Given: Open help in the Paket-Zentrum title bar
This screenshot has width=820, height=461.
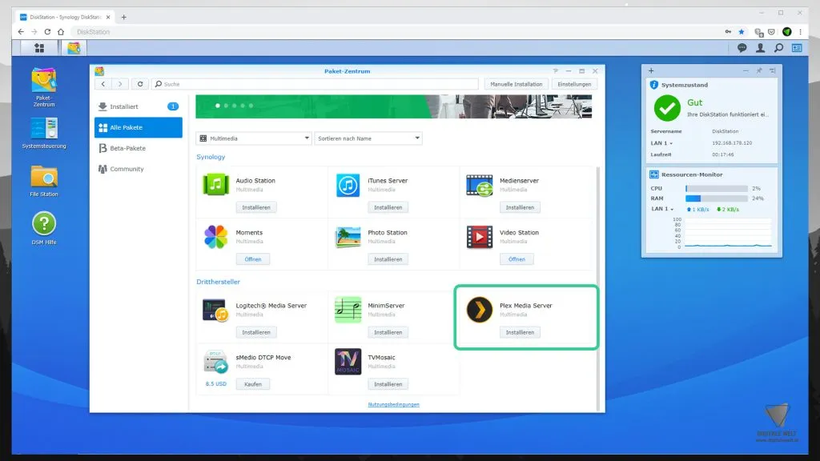Looking at the screenshot, I should [556, 71].
